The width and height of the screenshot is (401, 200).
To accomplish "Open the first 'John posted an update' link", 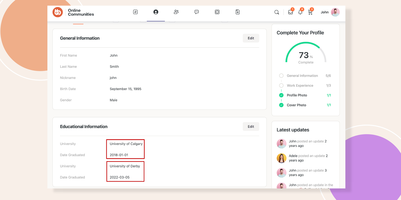I will (308, 143).
